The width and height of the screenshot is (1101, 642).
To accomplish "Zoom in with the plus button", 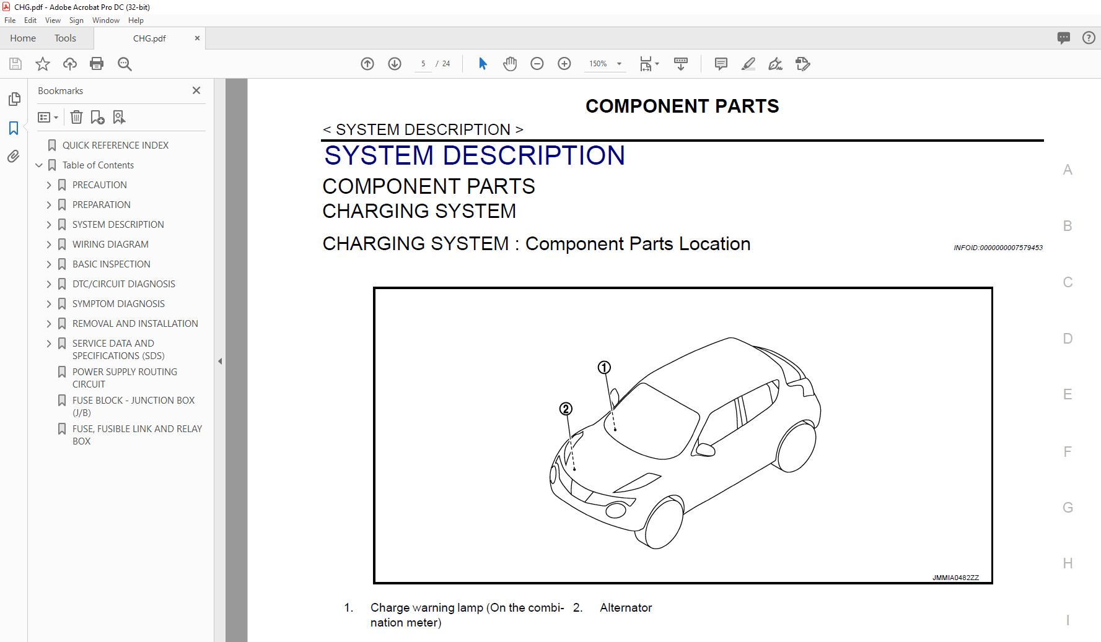I will (564, 64).
